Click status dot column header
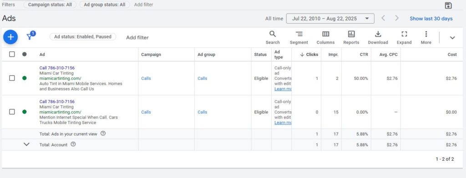The image size is (466, 178). tap(25, 54)
